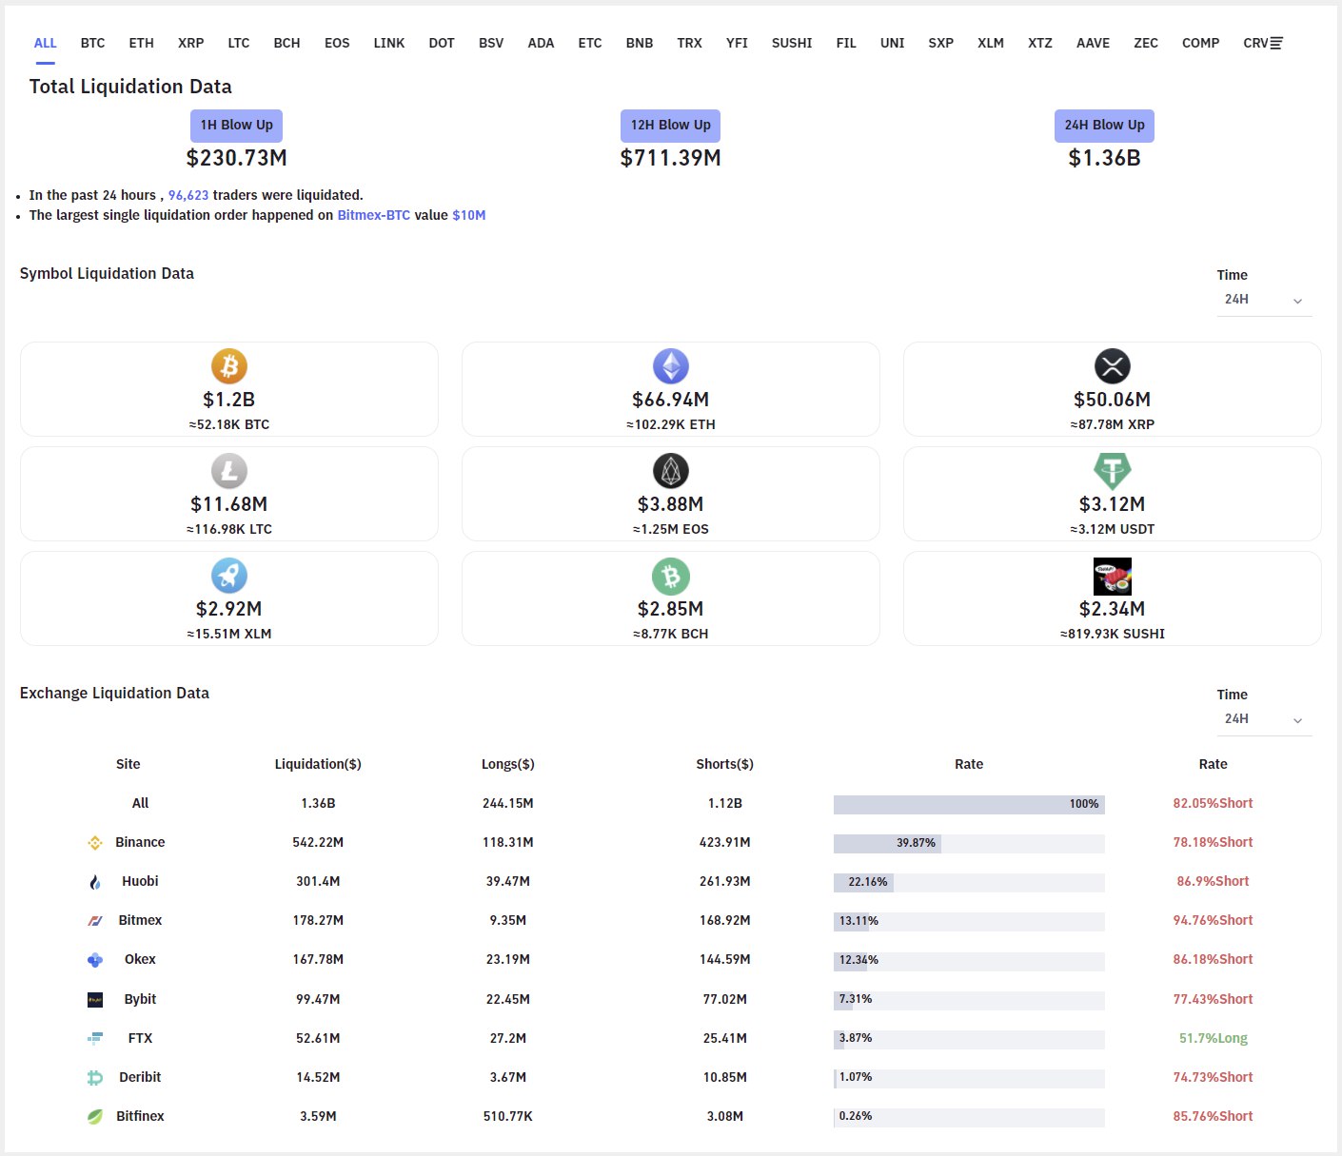
Task: Open the YFI tab
Action: tap(737, 43)
